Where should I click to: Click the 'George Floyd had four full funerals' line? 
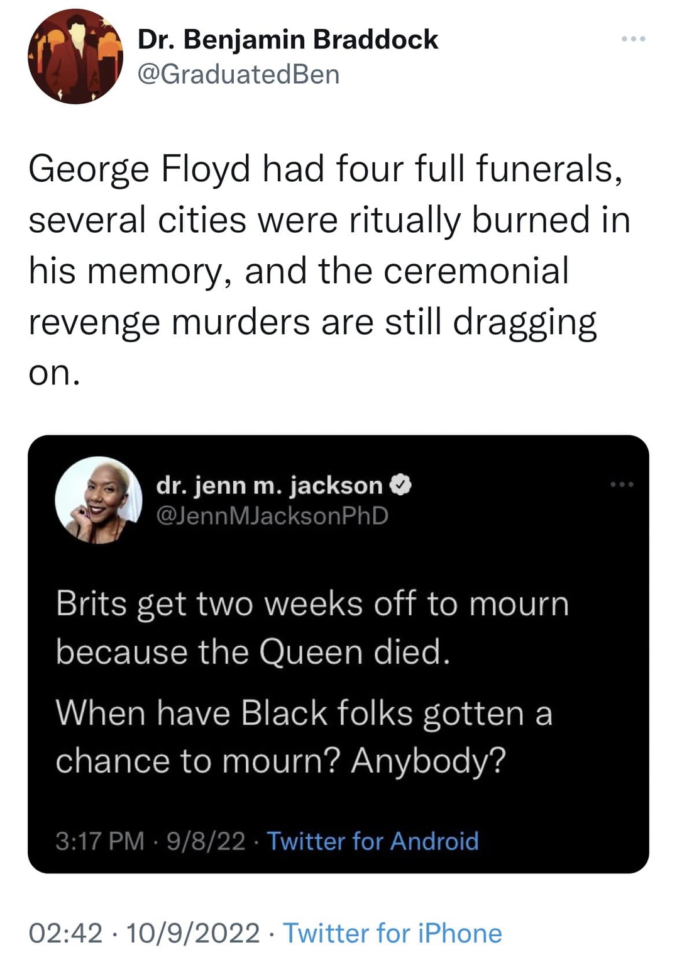click(325, 169)
